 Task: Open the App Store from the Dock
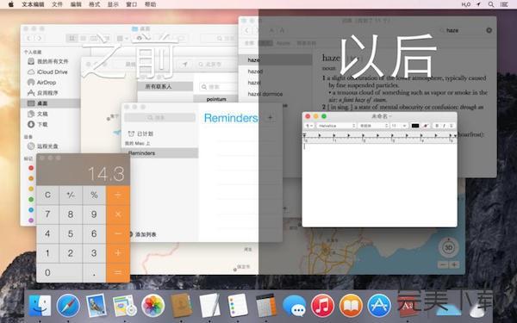pos(379,306)
